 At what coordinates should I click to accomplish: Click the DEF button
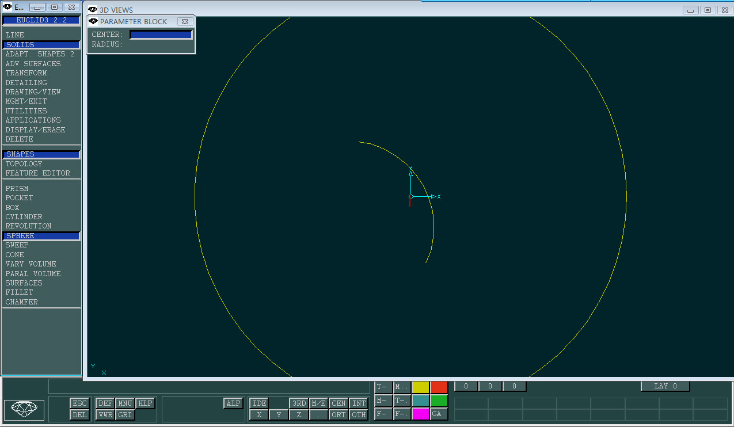(x=105, y=403)
